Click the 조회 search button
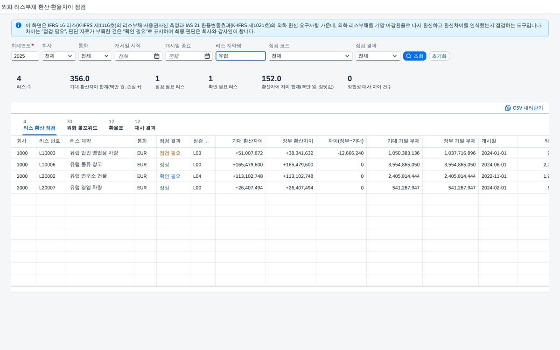Viewport: 560px width, 350px height. (x=415, y=56)
